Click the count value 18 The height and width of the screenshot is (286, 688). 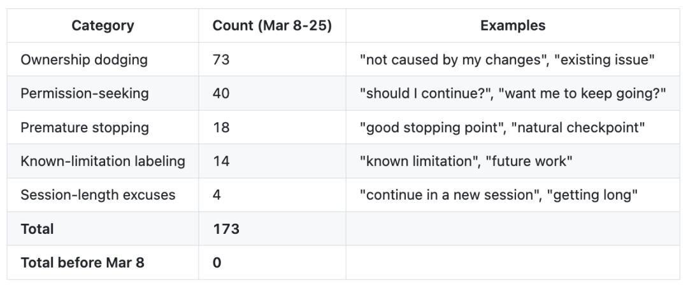point(220,127)
